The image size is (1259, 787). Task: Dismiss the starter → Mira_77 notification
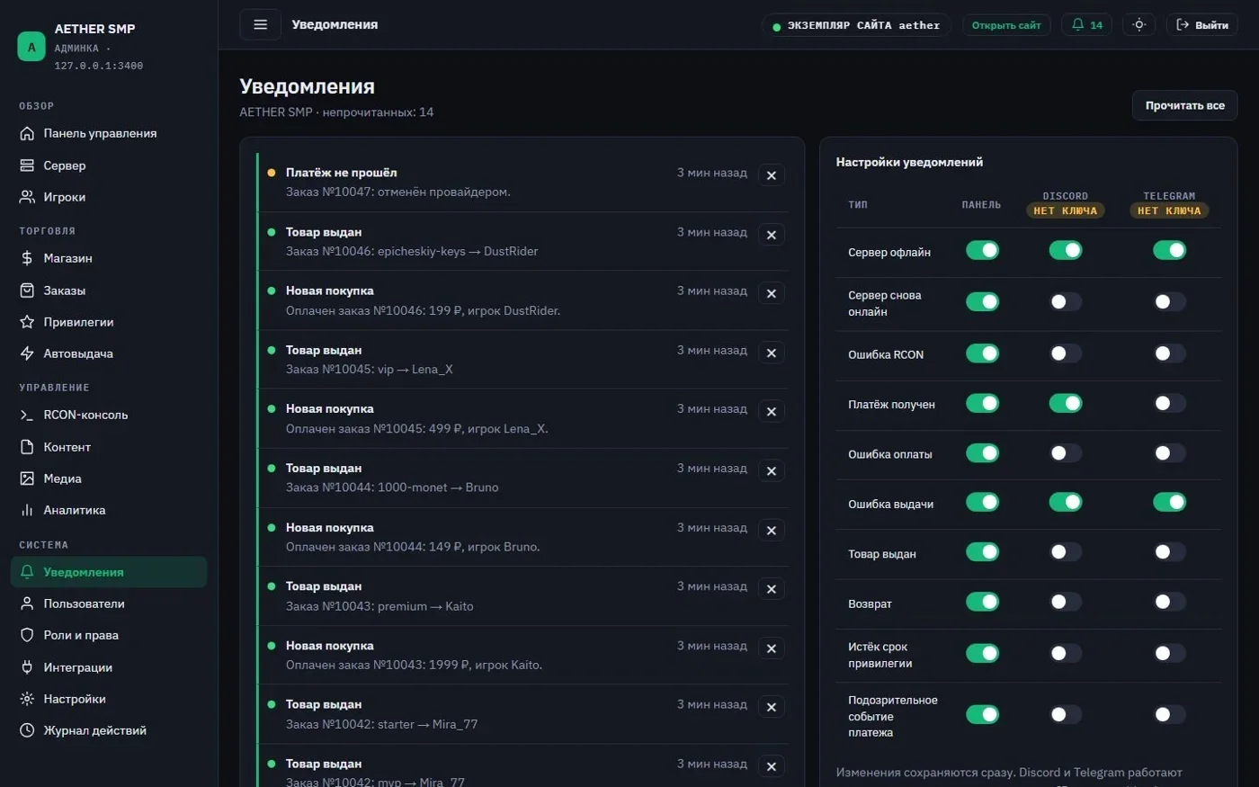click(772, 708)
